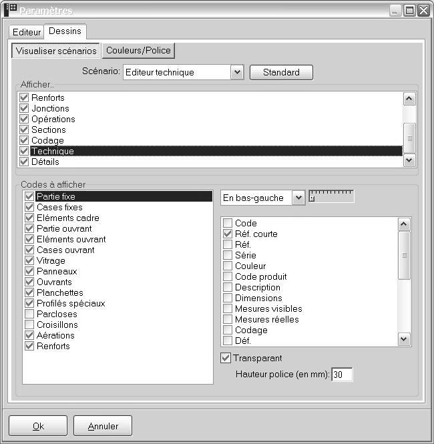
Task: Click the Paramètres window title icon
Action: pos(11,10)
